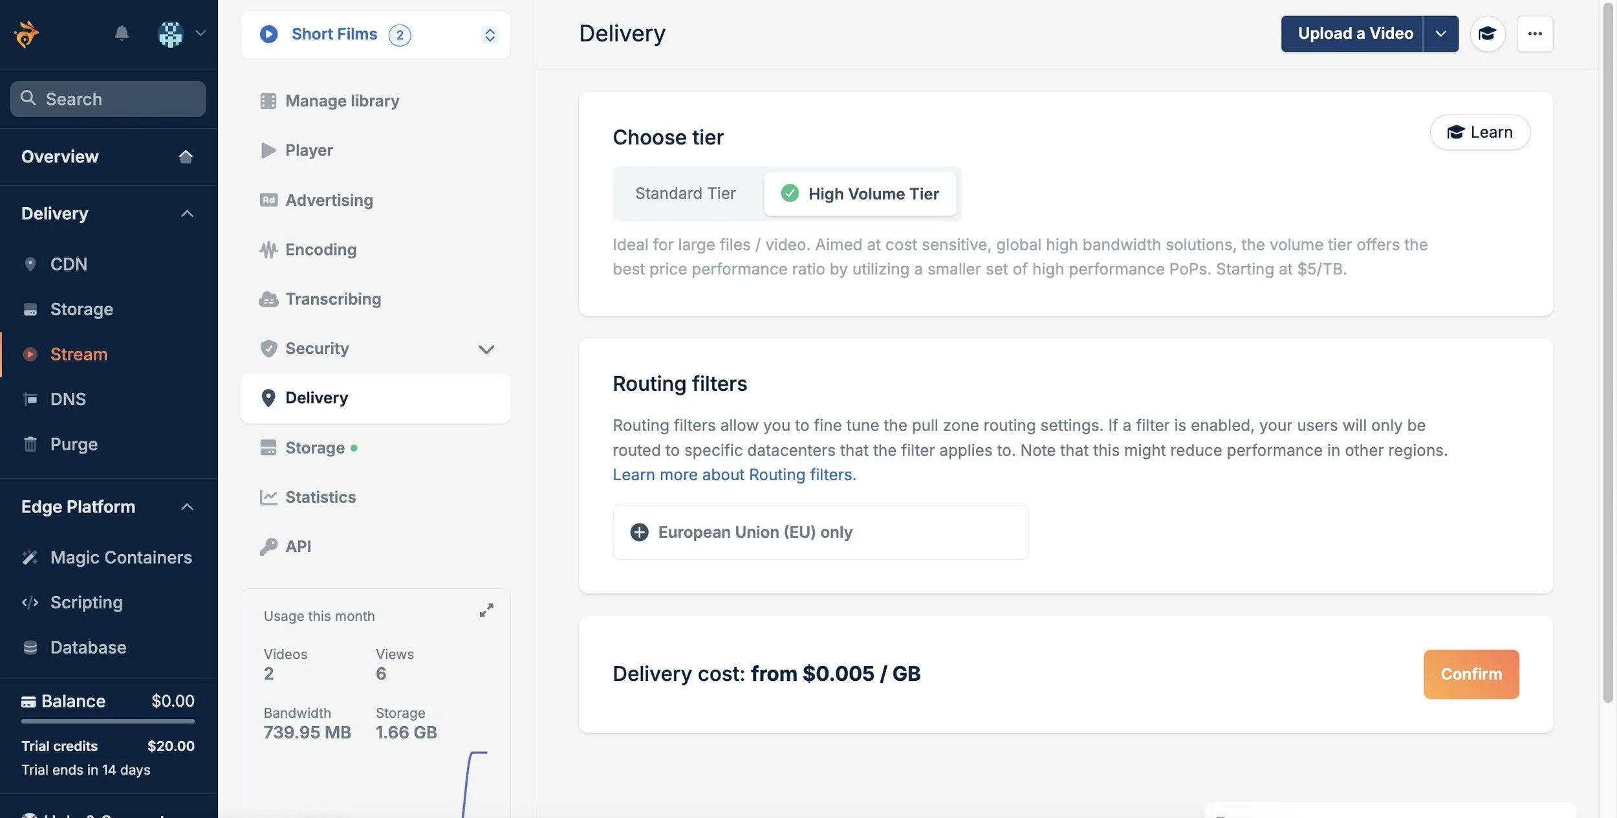The width and height of the screenshot is (1617, 818).
Task: Click the notification bell
Action: 122,33
